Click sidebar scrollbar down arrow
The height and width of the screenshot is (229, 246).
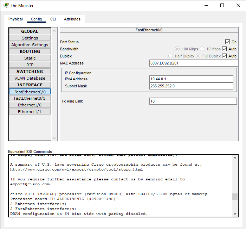pyautogui.click(x=54, y=138)
